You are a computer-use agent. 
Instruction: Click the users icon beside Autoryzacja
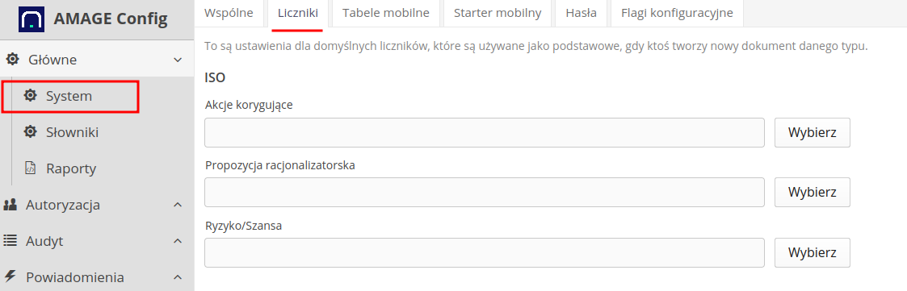coord(10,205)
